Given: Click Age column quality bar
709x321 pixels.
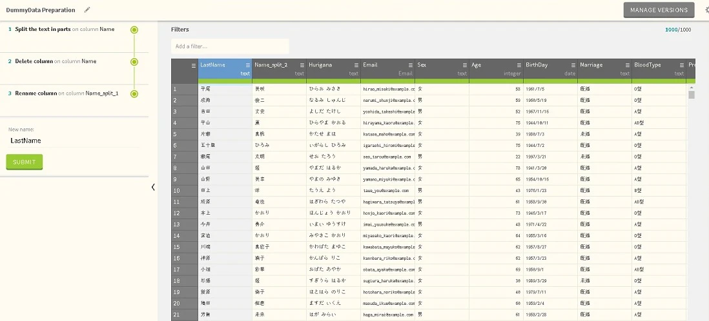Looking at the screenshot, I should (x=497, y=81).
